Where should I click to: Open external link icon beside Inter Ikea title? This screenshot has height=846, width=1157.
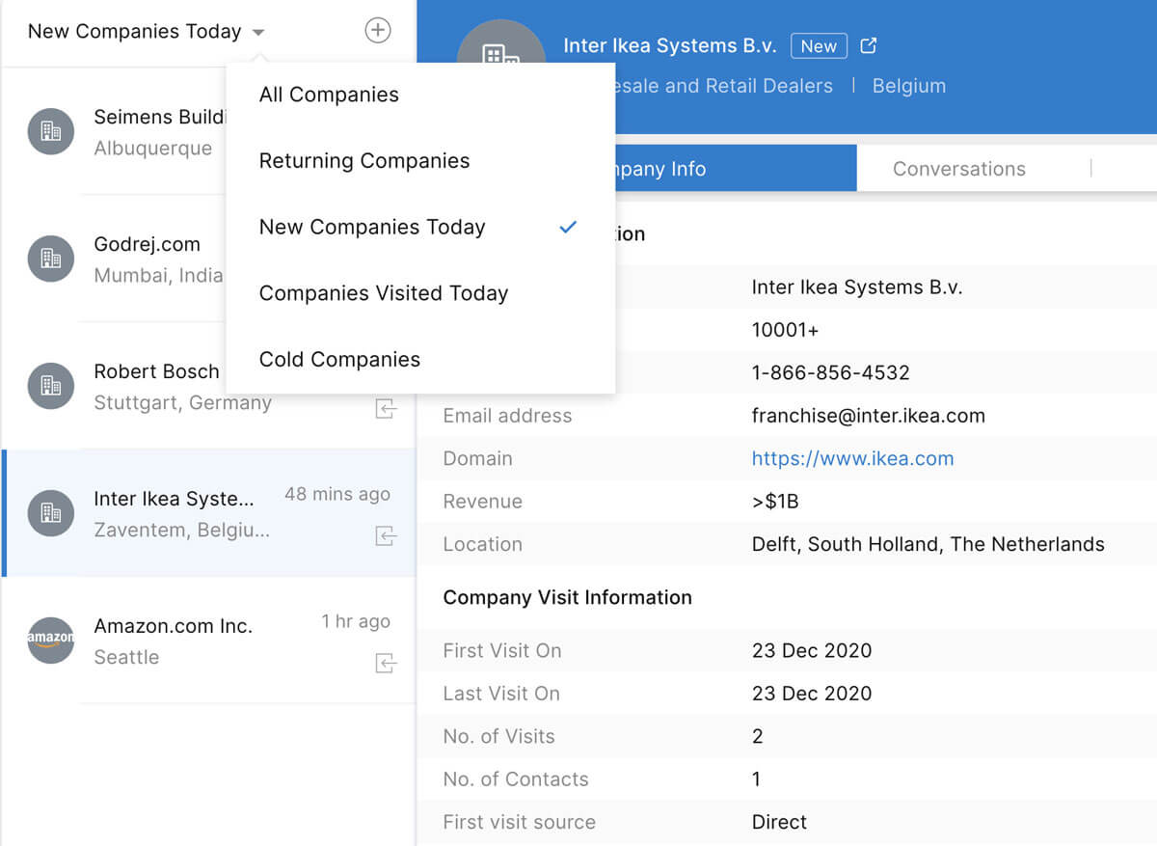click(868, 45)
